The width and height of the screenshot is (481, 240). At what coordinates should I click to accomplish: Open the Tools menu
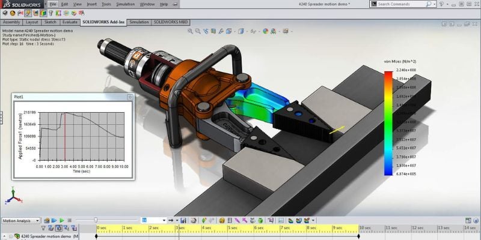106,4
